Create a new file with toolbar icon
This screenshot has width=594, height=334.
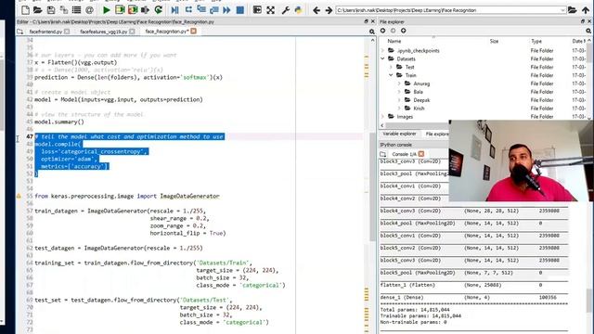click(x=25, y=10)
